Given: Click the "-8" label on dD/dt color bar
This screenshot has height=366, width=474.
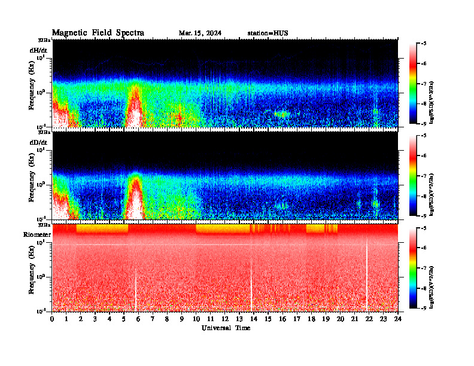Looking at the screenshot, I should pyautogui.click(x=424, y=196).
